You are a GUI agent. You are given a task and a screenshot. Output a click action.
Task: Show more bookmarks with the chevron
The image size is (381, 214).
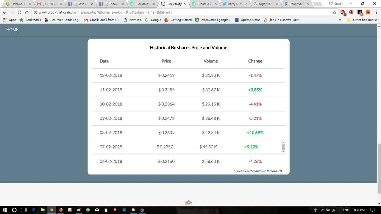point(340,20)
